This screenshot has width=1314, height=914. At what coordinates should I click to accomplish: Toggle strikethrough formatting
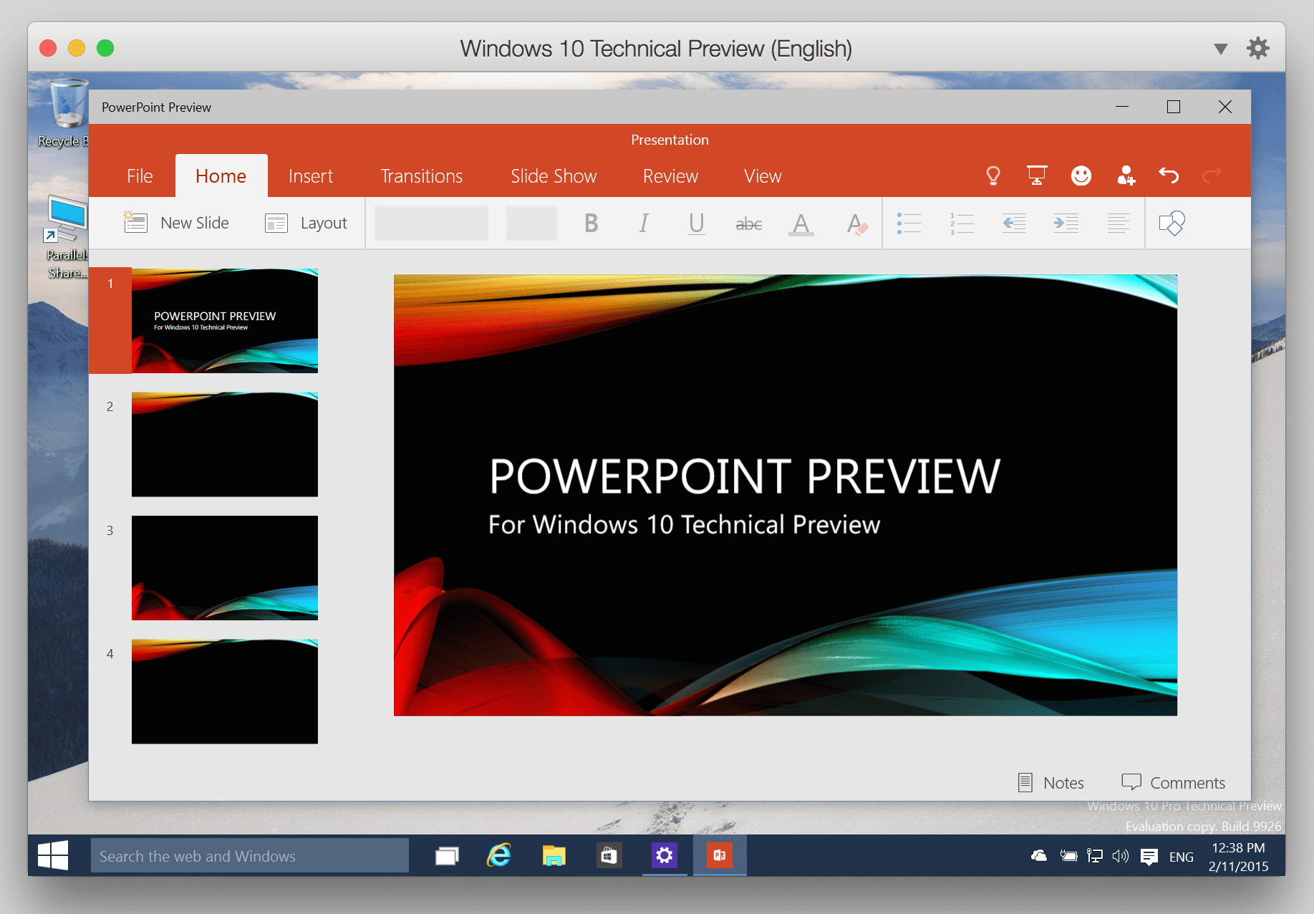[x=749, y=224]
